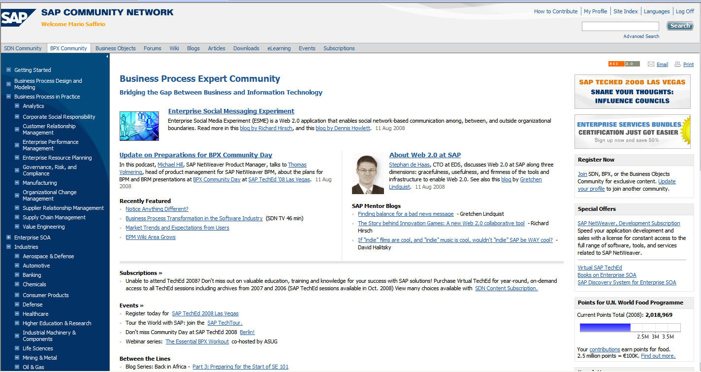701x372 pixels.
Task: Expand the Enterprise SOA tree node
Action: [8, 237]
